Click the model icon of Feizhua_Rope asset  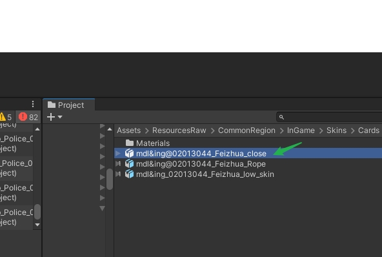click(x=129, y=163)
